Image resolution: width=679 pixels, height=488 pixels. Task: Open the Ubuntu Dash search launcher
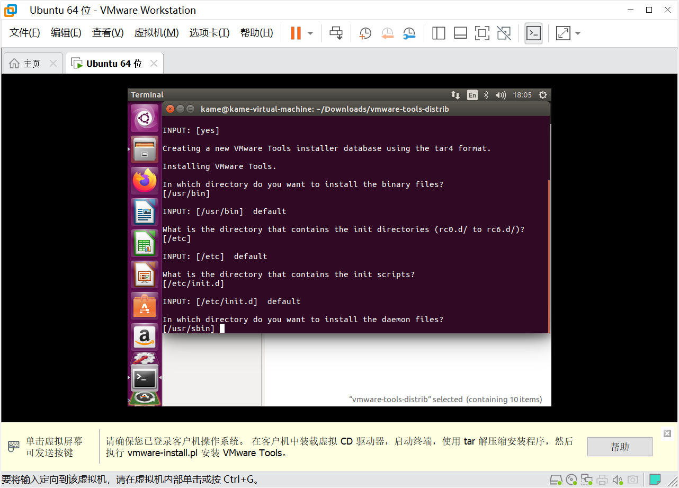145,118
